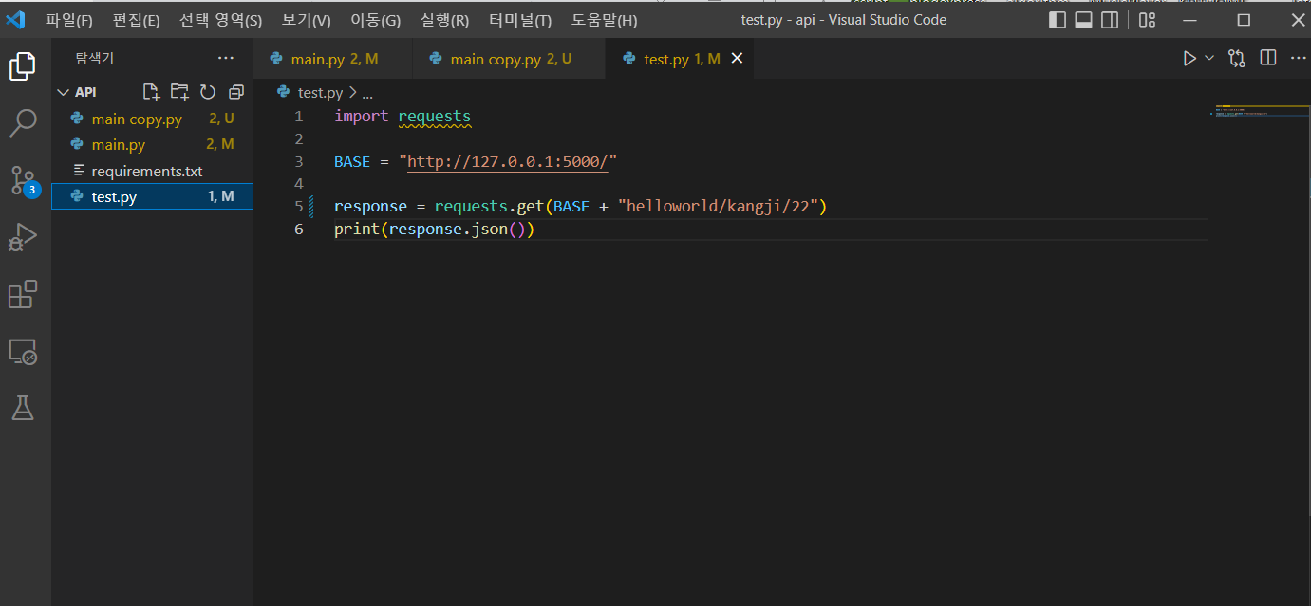Click the BASE variable on line 3
Viewport: 1311px width, 606px height.
352,161
